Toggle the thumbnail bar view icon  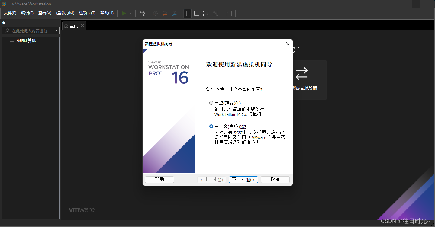pos(197,13)
